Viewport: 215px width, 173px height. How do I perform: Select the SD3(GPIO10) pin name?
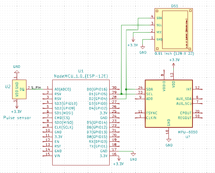pyautogui.click(x=66, y=103)
